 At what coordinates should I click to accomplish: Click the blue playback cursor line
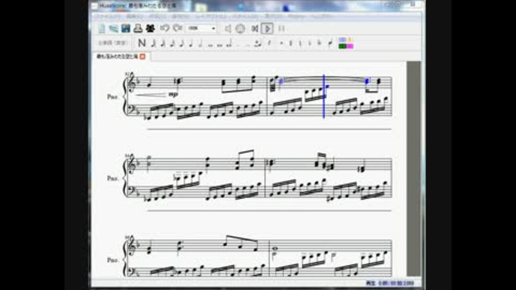(324, 96)
